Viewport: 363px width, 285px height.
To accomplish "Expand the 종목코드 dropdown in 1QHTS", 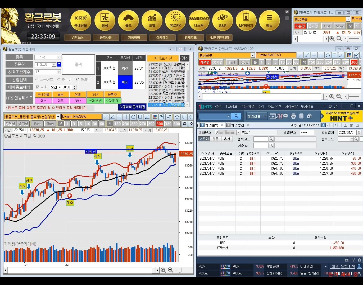I will tap(352, 139).
